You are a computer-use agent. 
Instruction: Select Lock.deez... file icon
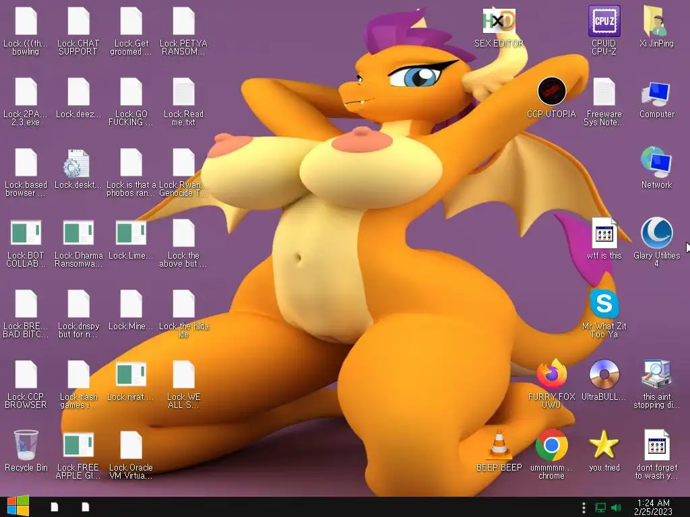pos(78,92)
